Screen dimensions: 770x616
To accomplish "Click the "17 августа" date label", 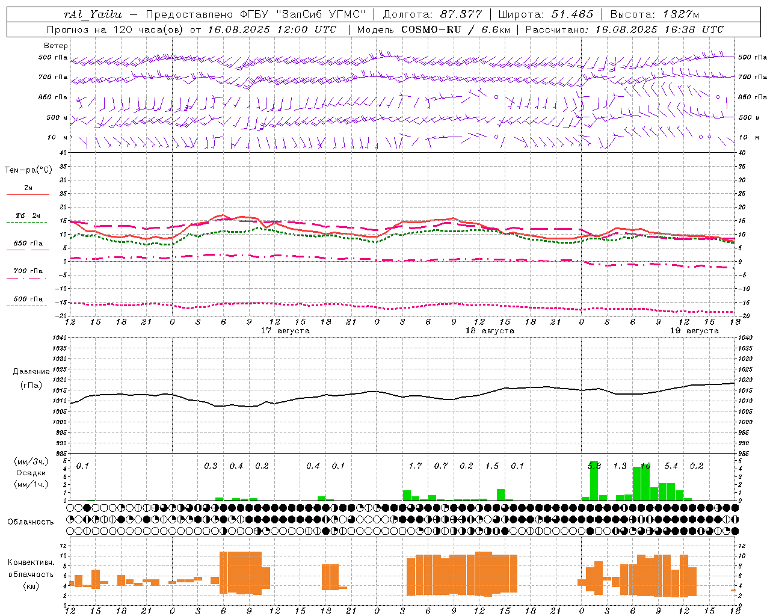I will (x=285, y=331).
